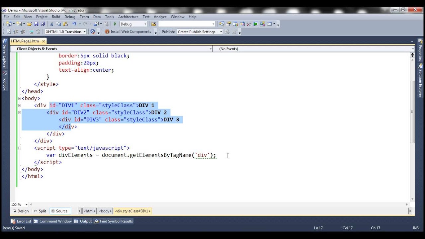Collapse the DIV1 div outline node

(x=19, y=105)
